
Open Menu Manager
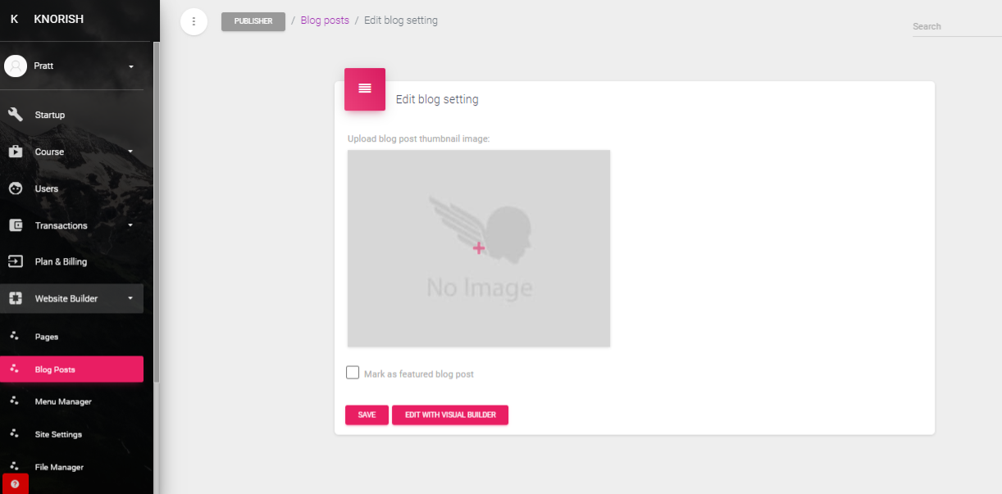click(72, 401)
